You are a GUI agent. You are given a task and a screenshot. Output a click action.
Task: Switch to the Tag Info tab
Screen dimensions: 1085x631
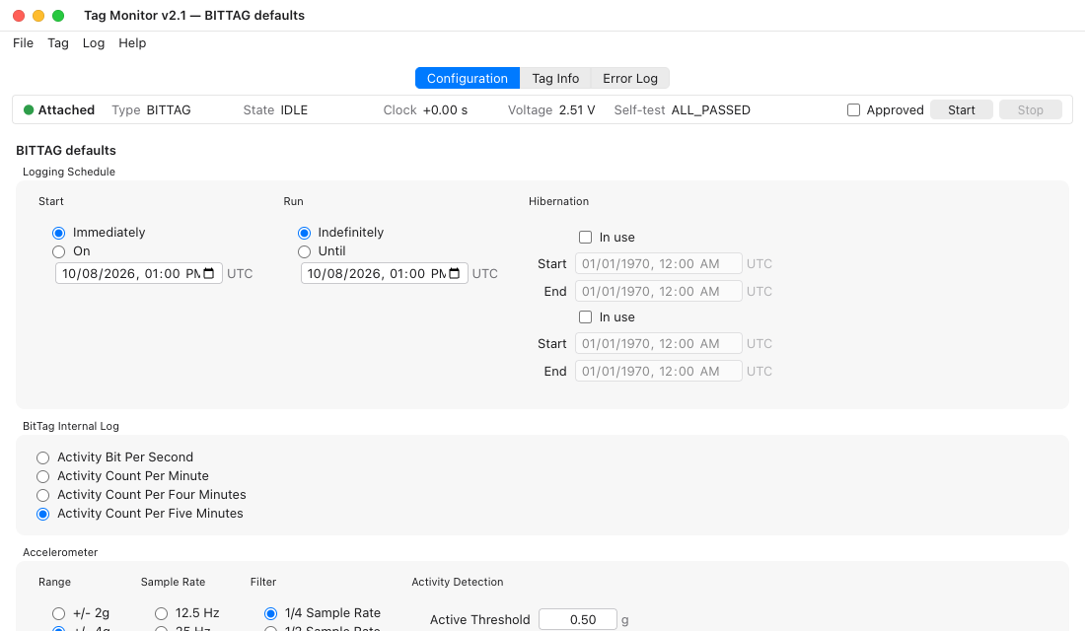[x=555, y=78]
